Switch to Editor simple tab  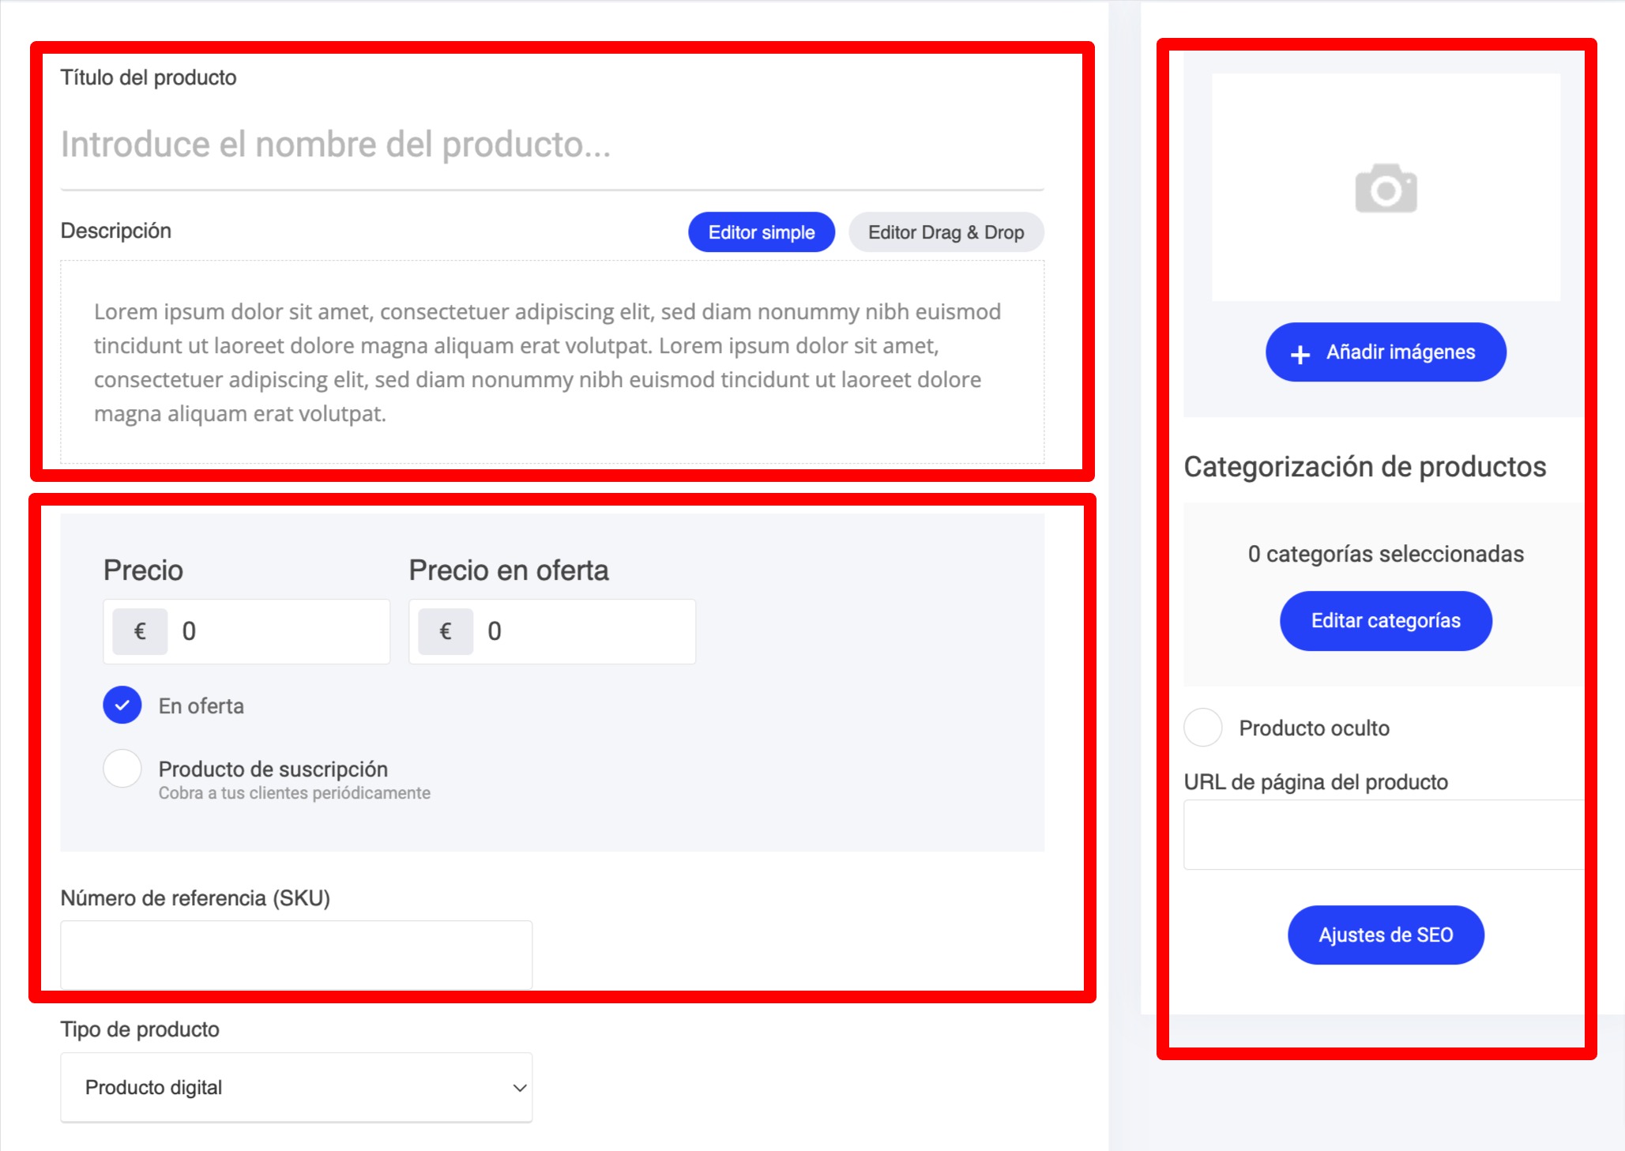pos(761,232)
